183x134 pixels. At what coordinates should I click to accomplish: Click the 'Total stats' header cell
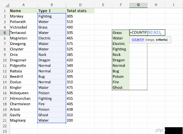click(x=80, y=11)
